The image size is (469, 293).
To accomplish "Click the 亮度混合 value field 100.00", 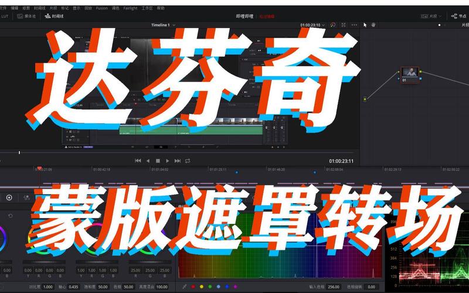I will 162,287.
